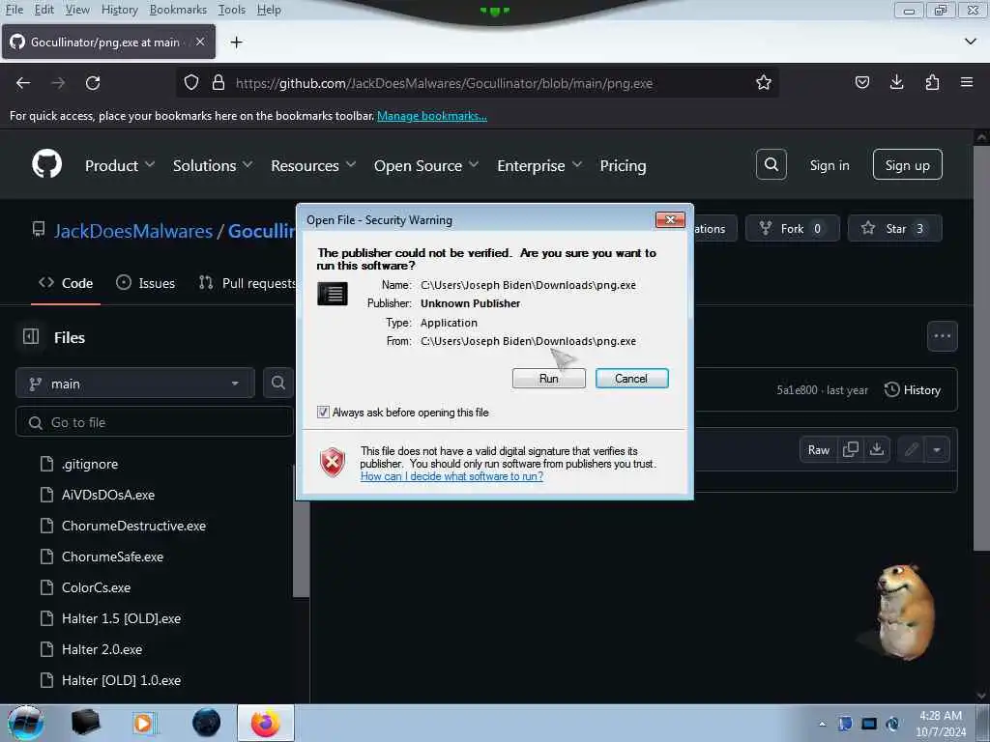Click the padlock site security icon
The image size is (990, 742).
pyautogui.click(x=218, y=83)
